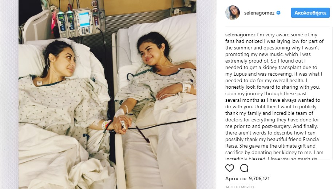
Task: Follow the account with the Ακολουθήστε button
Action: coord(310,13)
